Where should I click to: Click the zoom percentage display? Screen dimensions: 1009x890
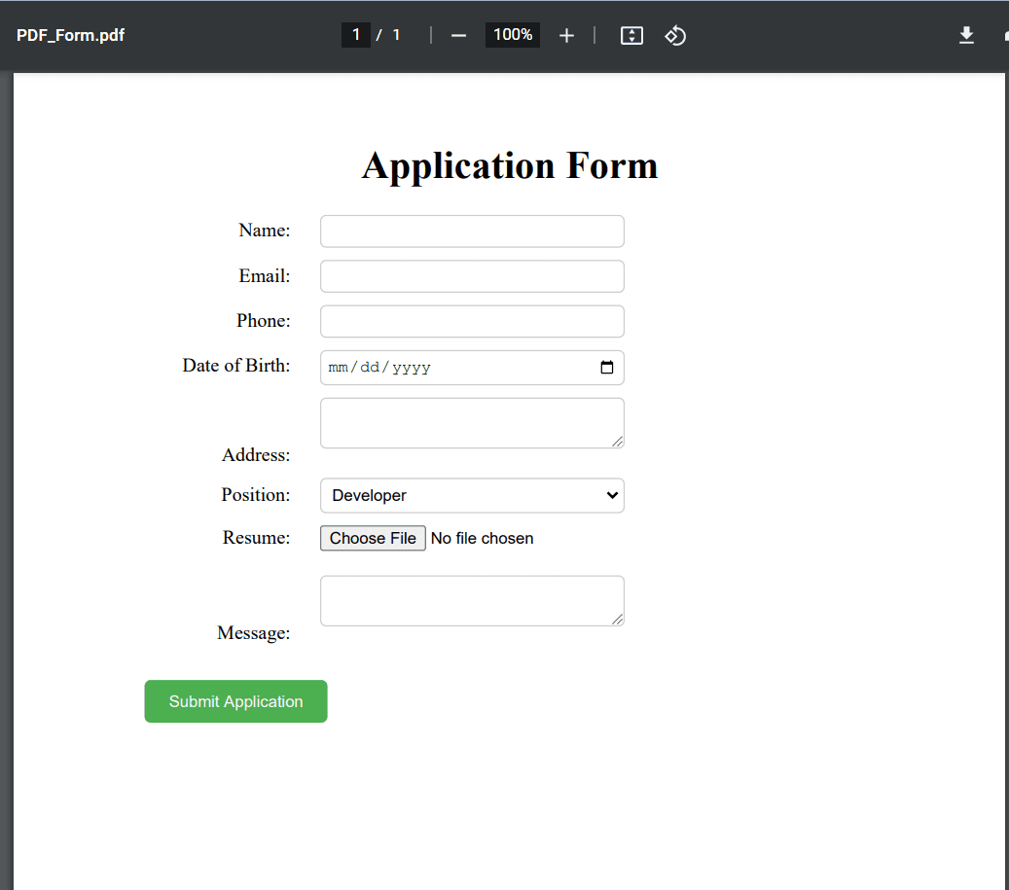[x=512, y=35]
